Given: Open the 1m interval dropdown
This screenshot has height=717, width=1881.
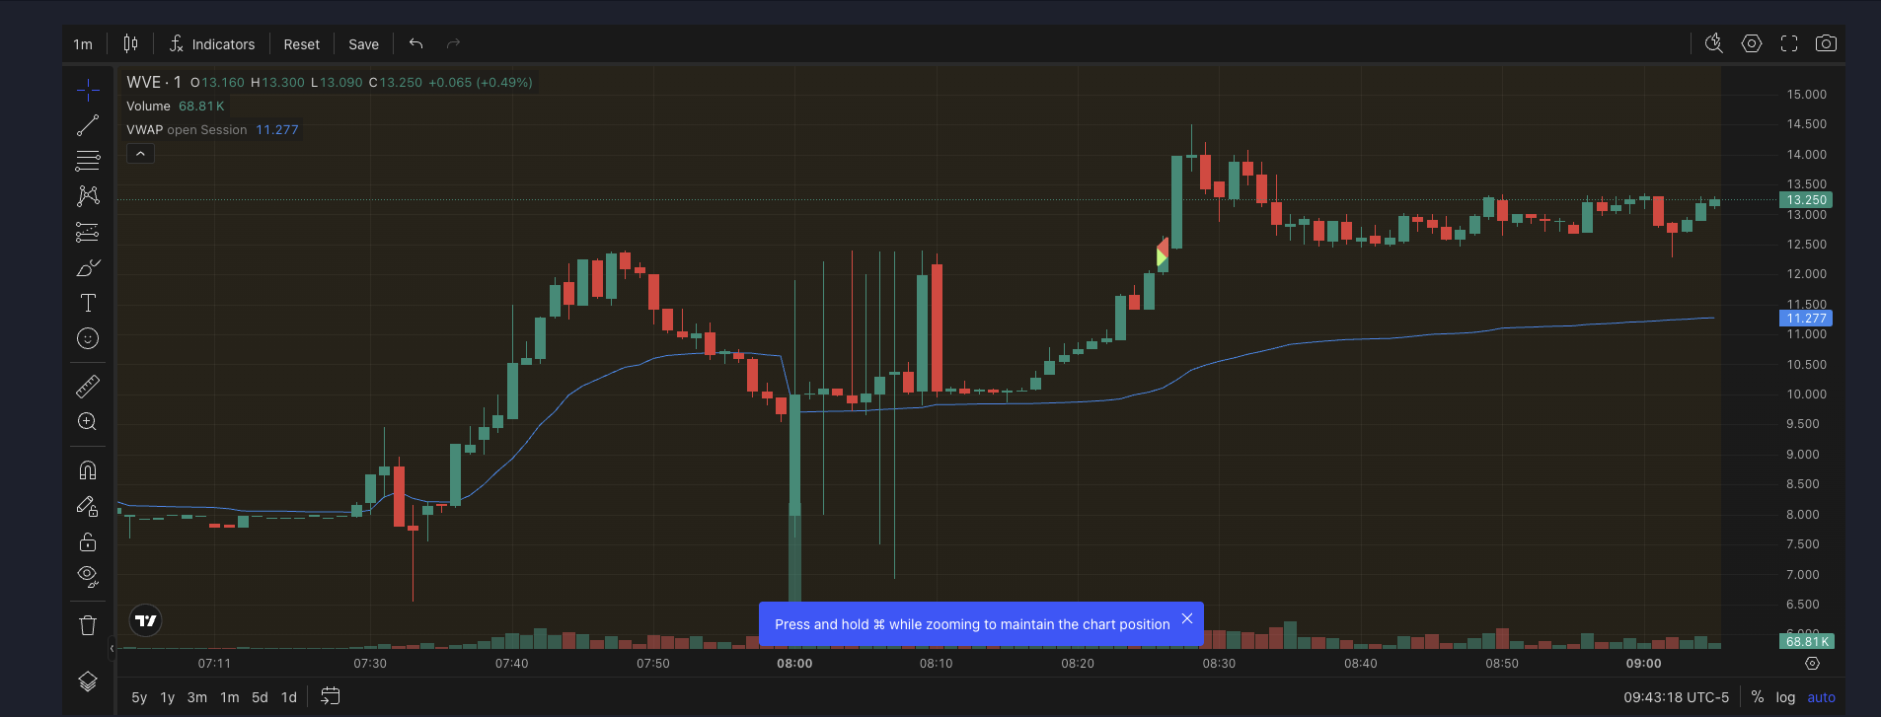Looking at the screenshot, I should pyautogui.click(x=83, y=44).
